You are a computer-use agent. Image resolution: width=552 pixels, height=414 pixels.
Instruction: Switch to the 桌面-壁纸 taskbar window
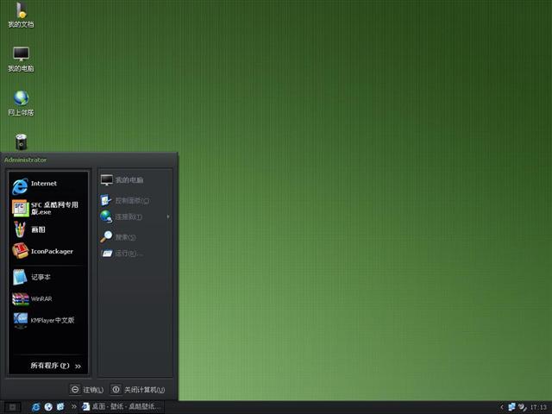[x=122, y=406]
